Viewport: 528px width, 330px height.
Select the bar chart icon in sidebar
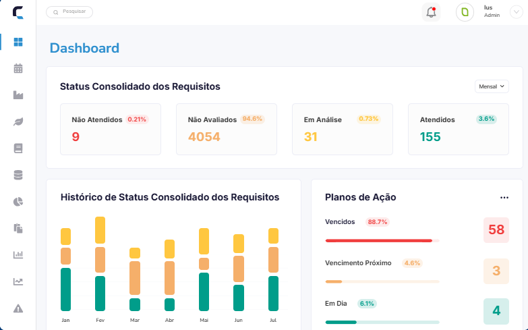click(18, 255)
